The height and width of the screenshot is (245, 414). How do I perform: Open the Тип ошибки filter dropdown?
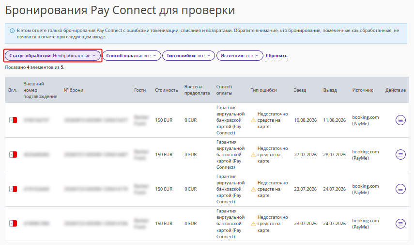(x=188, y=56)
